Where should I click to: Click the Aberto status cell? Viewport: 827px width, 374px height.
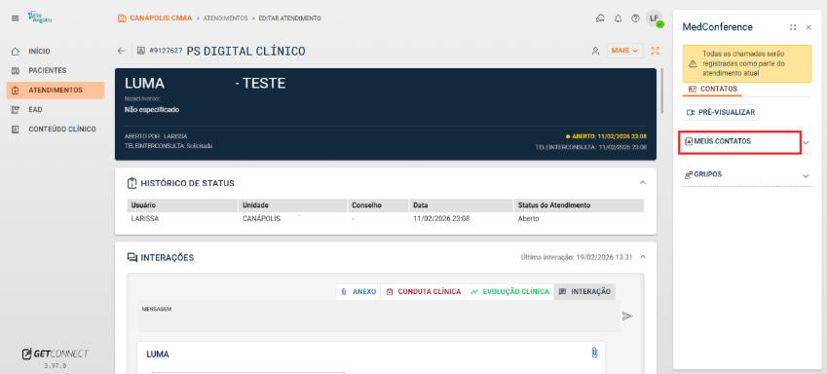[x=529, y=218]
